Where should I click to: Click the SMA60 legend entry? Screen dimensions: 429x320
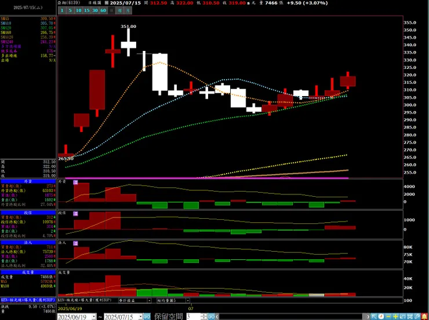point(28,32)
